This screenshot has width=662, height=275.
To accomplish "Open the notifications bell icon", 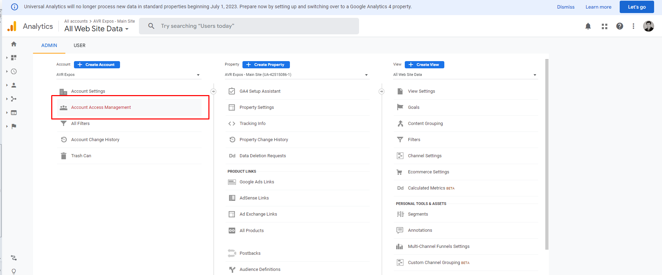I will pyautogui.click(x=588, y=26).
